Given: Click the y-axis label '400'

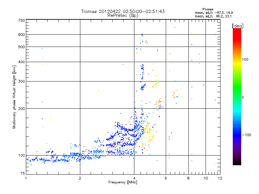Looking at the screenshot, I should click(21, 62).
